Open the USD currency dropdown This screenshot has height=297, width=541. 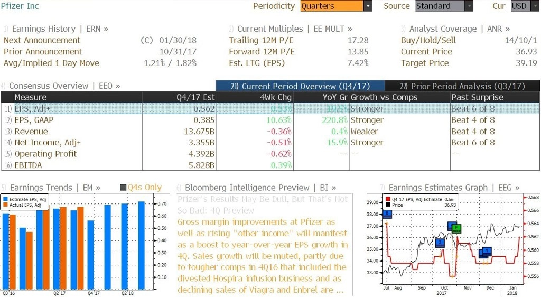536,6
